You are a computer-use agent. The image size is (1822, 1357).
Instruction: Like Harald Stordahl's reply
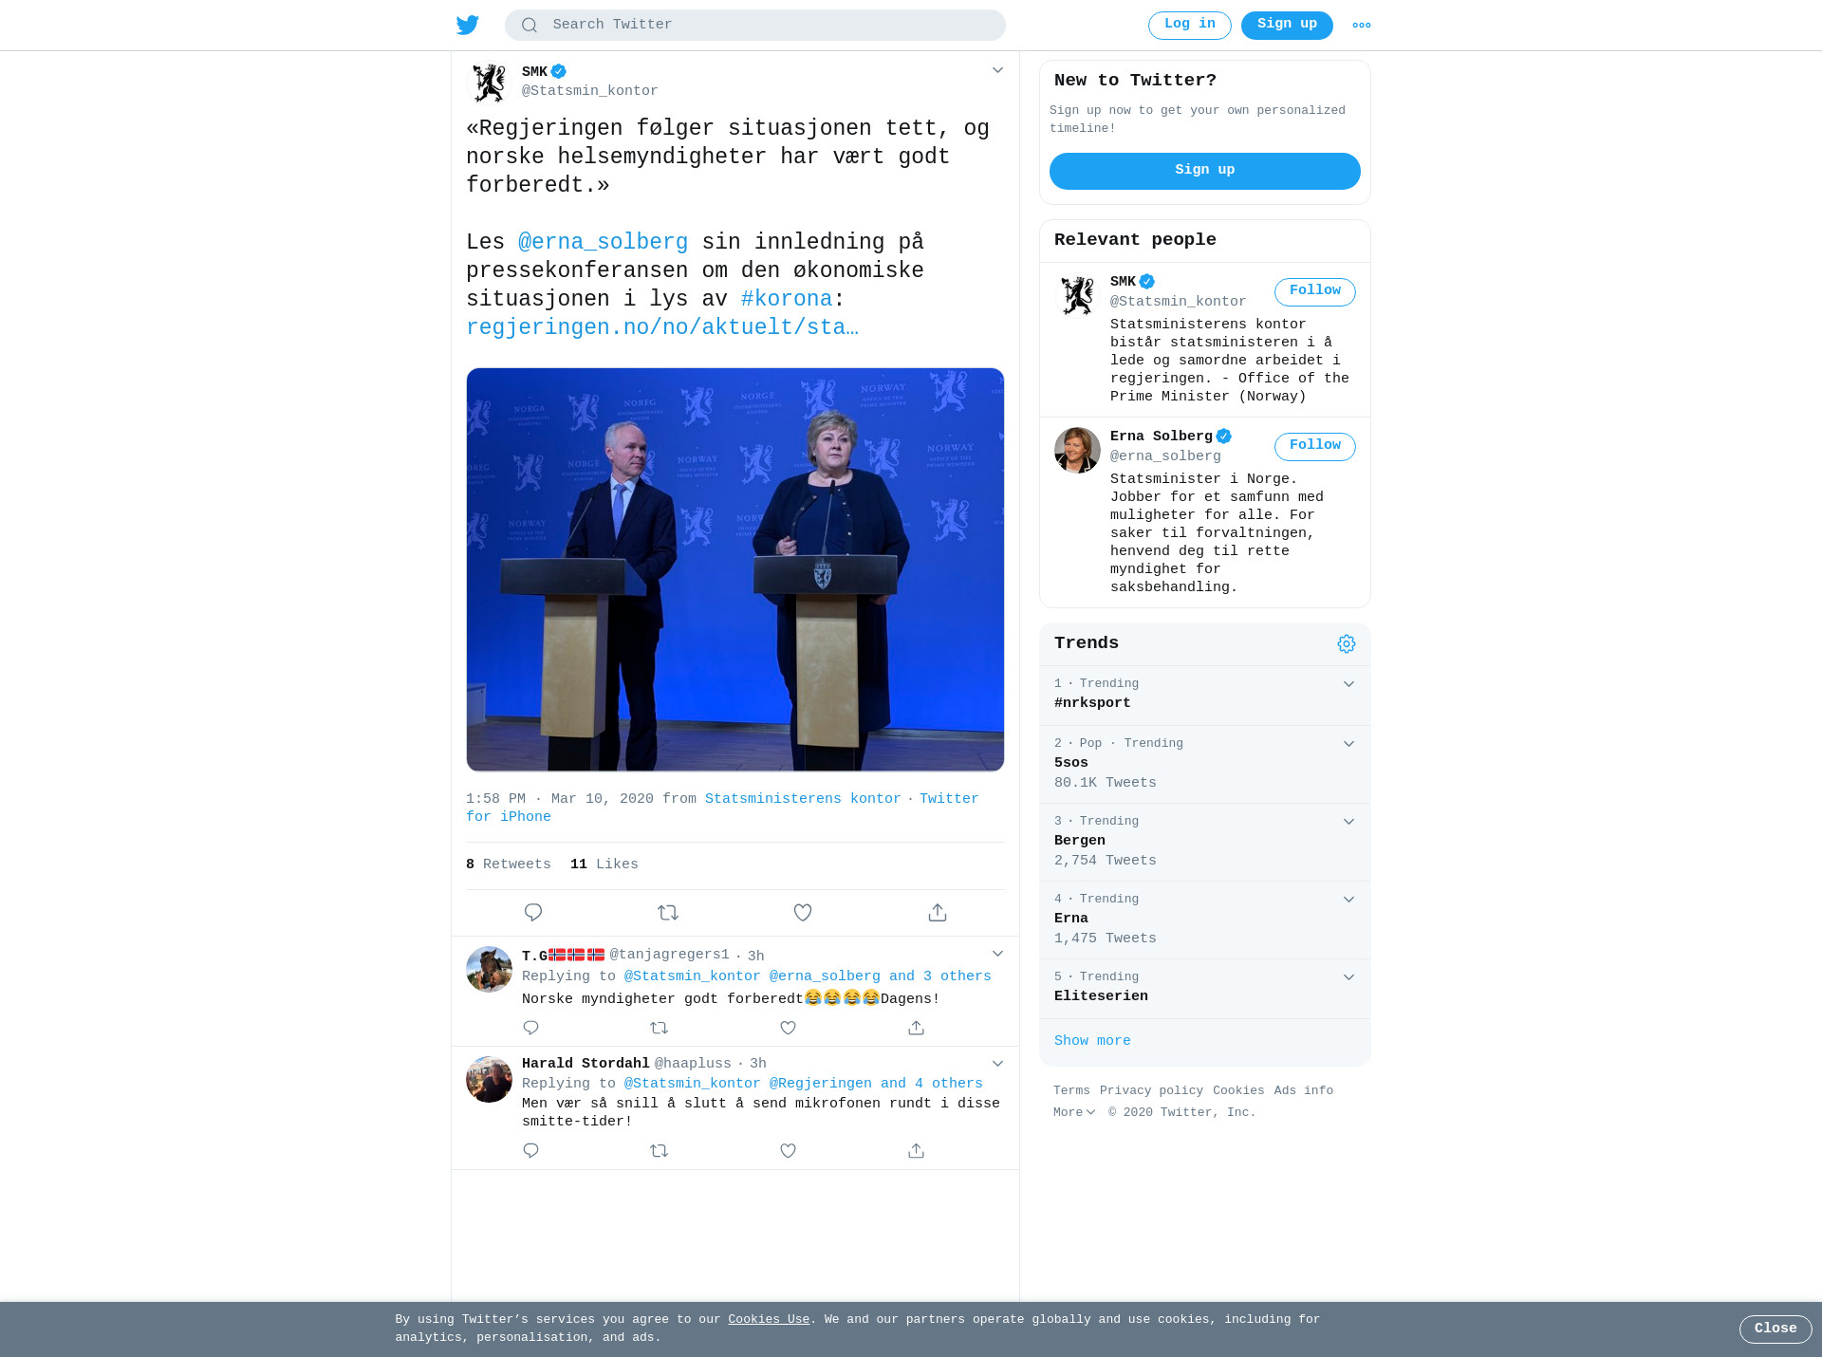click(788, 1151)
